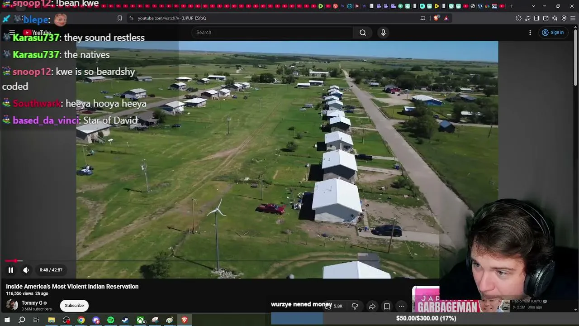Screen dimensions: 579x326
Task: Open YouTube settings three-dot menu
Action: [530, 33]
